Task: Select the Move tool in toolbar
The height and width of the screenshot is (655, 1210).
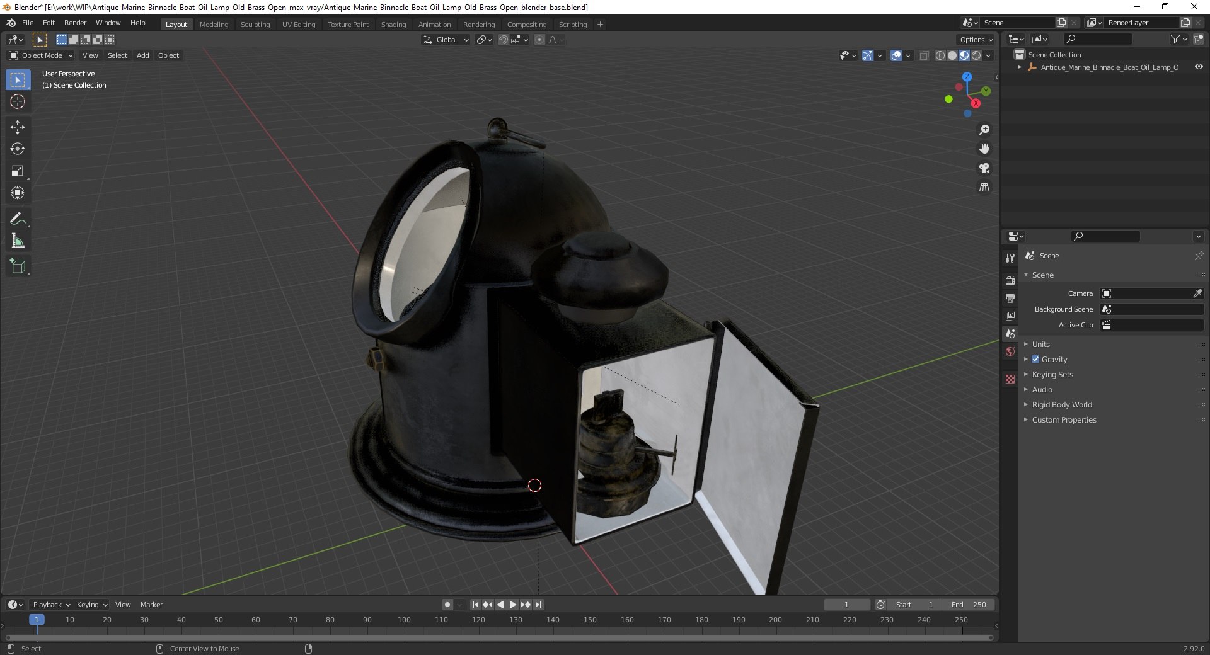Action: click(x=18, y=127)
